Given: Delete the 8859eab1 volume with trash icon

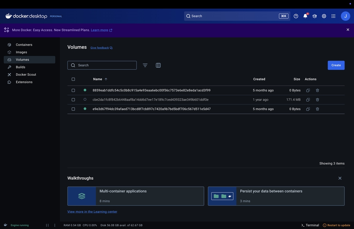Looking at the screenshot, I should (317, 90).
